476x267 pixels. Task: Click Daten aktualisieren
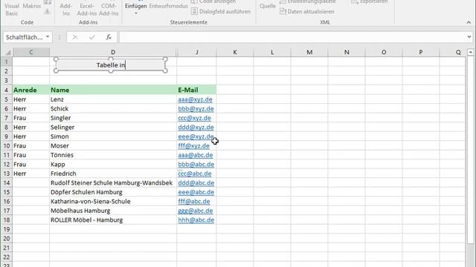pyautogui.click(x=307, y=12)
